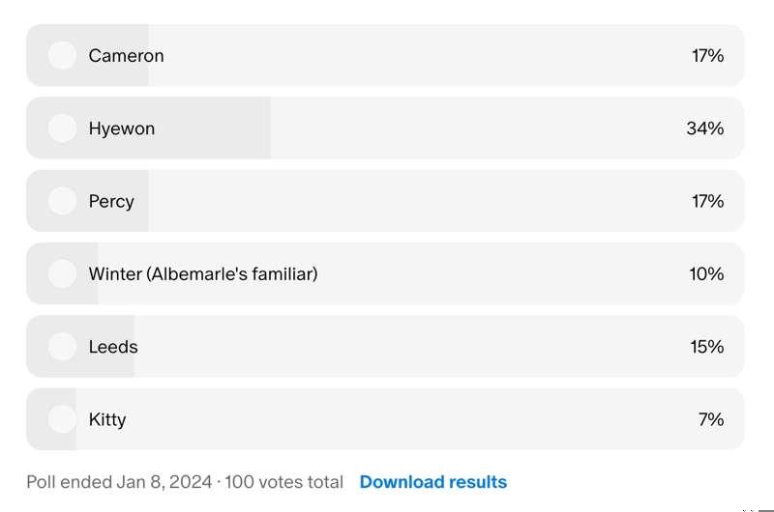Click the 15% result for Leeds

(x=707, y=347)
